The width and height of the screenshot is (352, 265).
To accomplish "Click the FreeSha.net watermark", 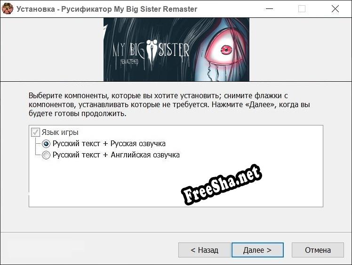I will click(221, 185).
